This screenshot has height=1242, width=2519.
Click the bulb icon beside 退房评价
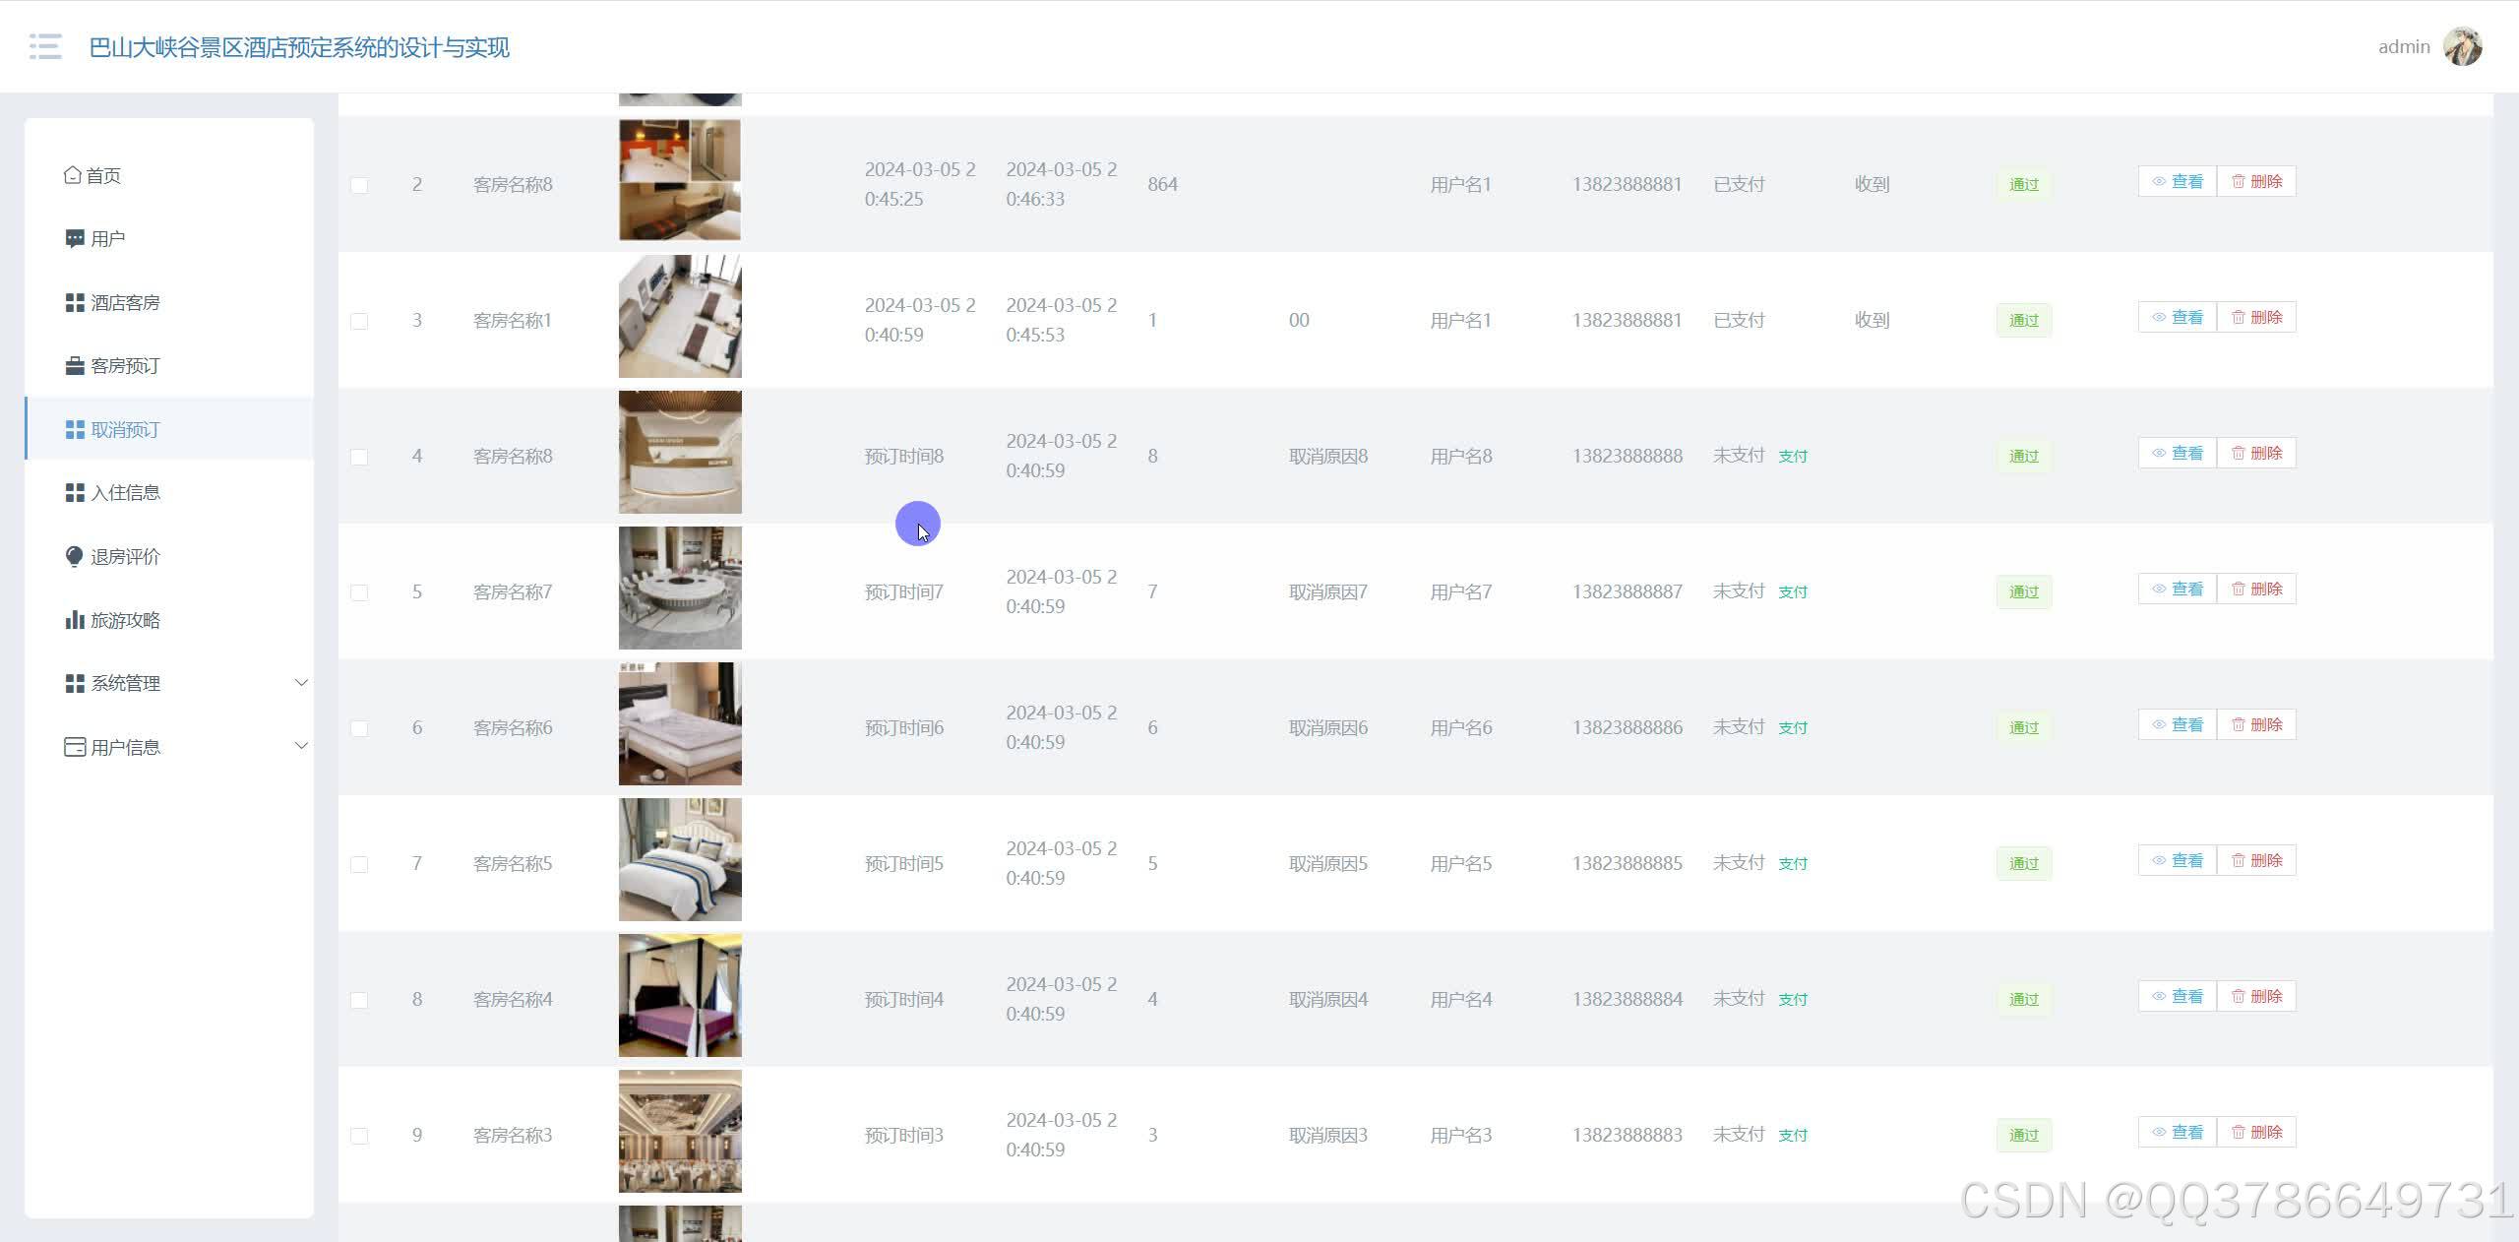point(75,557)
